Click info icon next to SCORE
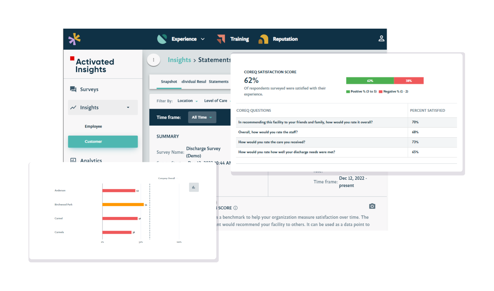 [x=235, y=208]
